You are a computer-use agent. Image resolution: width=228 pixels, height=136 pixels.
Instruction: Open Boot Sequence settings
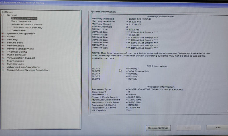click(21, 21)
